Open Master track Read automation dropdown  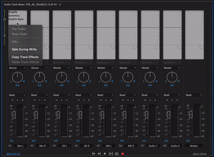(x=194, y=95)
